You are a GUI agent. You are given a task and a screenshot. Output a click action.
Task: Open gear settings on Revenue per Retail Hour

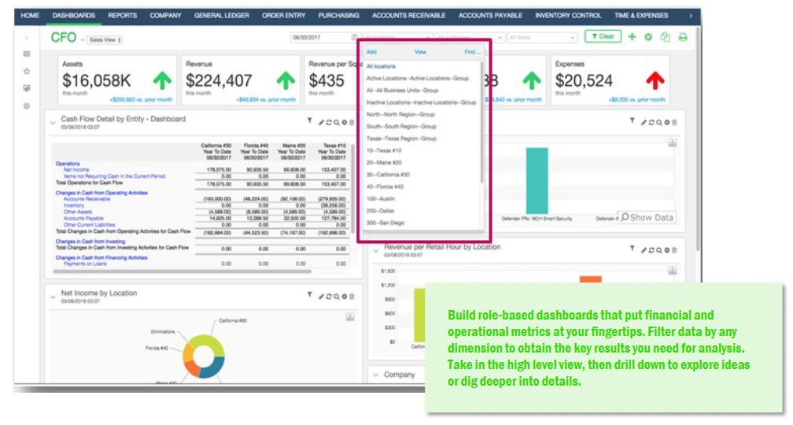pos(666,250)
